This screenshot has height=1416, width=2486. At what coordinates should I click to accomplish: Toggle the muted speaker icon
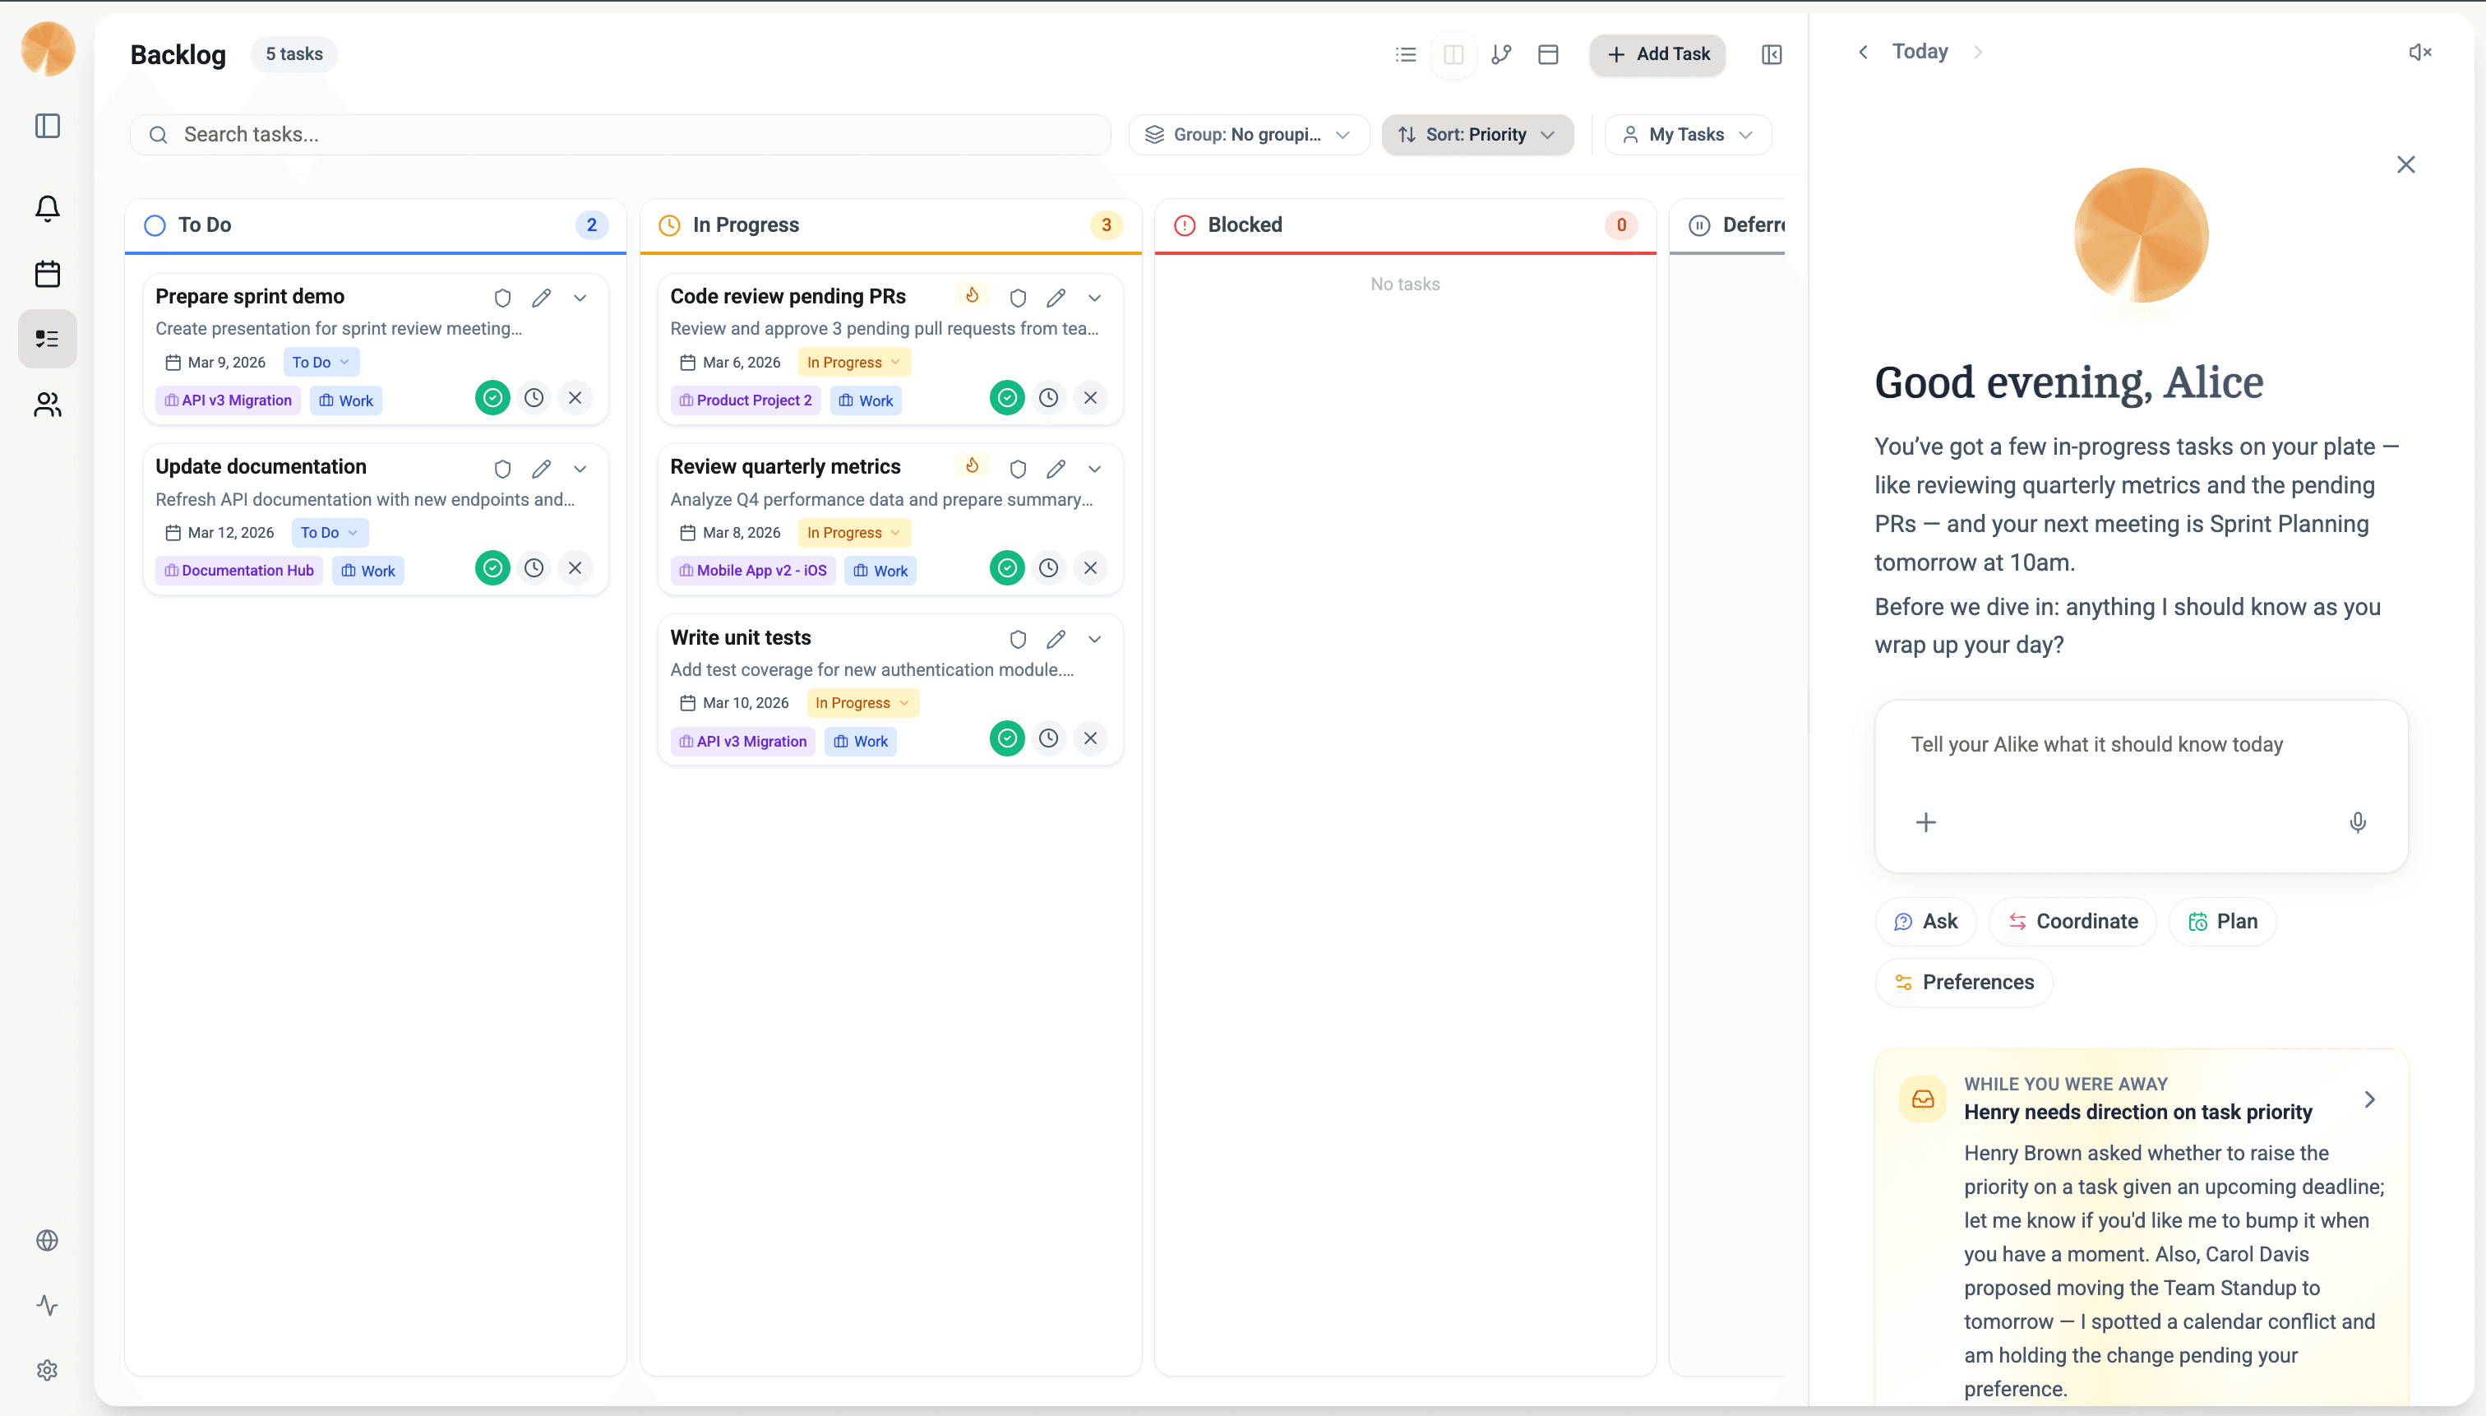pyautogui.click(x=2419, y=53)
